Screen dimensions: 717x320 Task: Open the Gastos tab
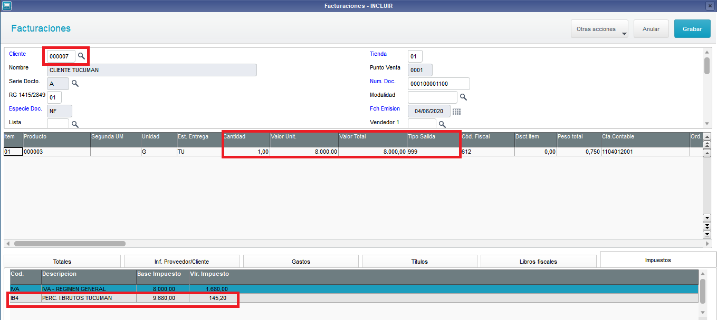[x=301, y=262]
